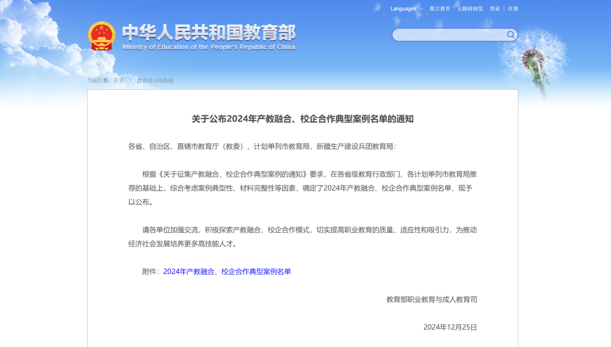Open the 微言教育 link

tap(440, 8)
